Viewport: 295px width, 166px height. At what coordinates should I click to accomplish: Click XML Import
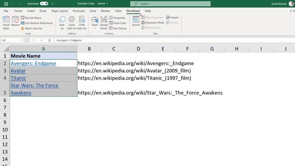172,18
